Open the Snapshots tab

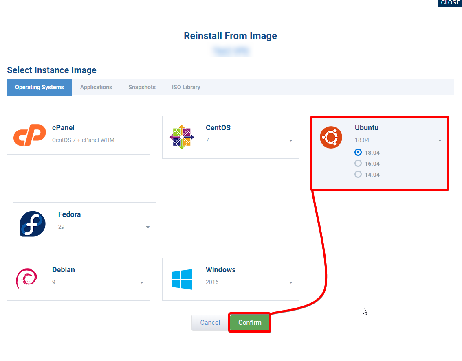click(x=142, y=87)
